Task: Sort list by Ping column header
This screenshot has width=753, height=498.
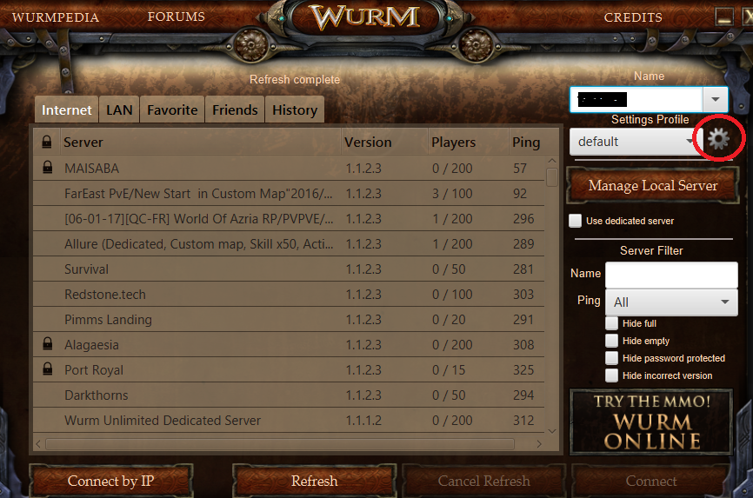Action: (533, 142)
